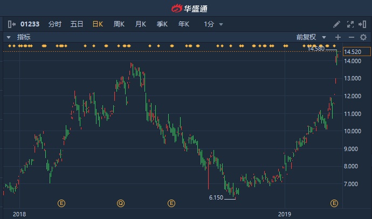The width and height of the screenshot is (372, 219).
Task: Click the high price label 14.580
Action: [x=316, y=49]
